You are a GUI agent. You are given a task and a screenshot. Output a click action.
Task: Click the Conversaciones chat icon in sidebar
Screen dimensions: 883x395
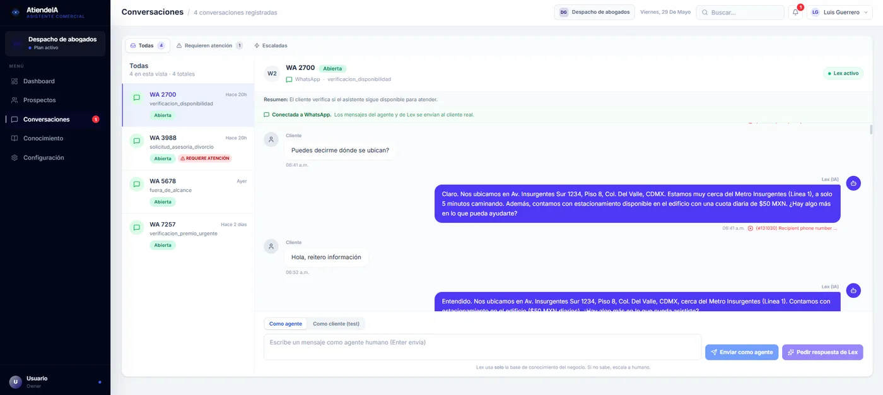(15, 119)
